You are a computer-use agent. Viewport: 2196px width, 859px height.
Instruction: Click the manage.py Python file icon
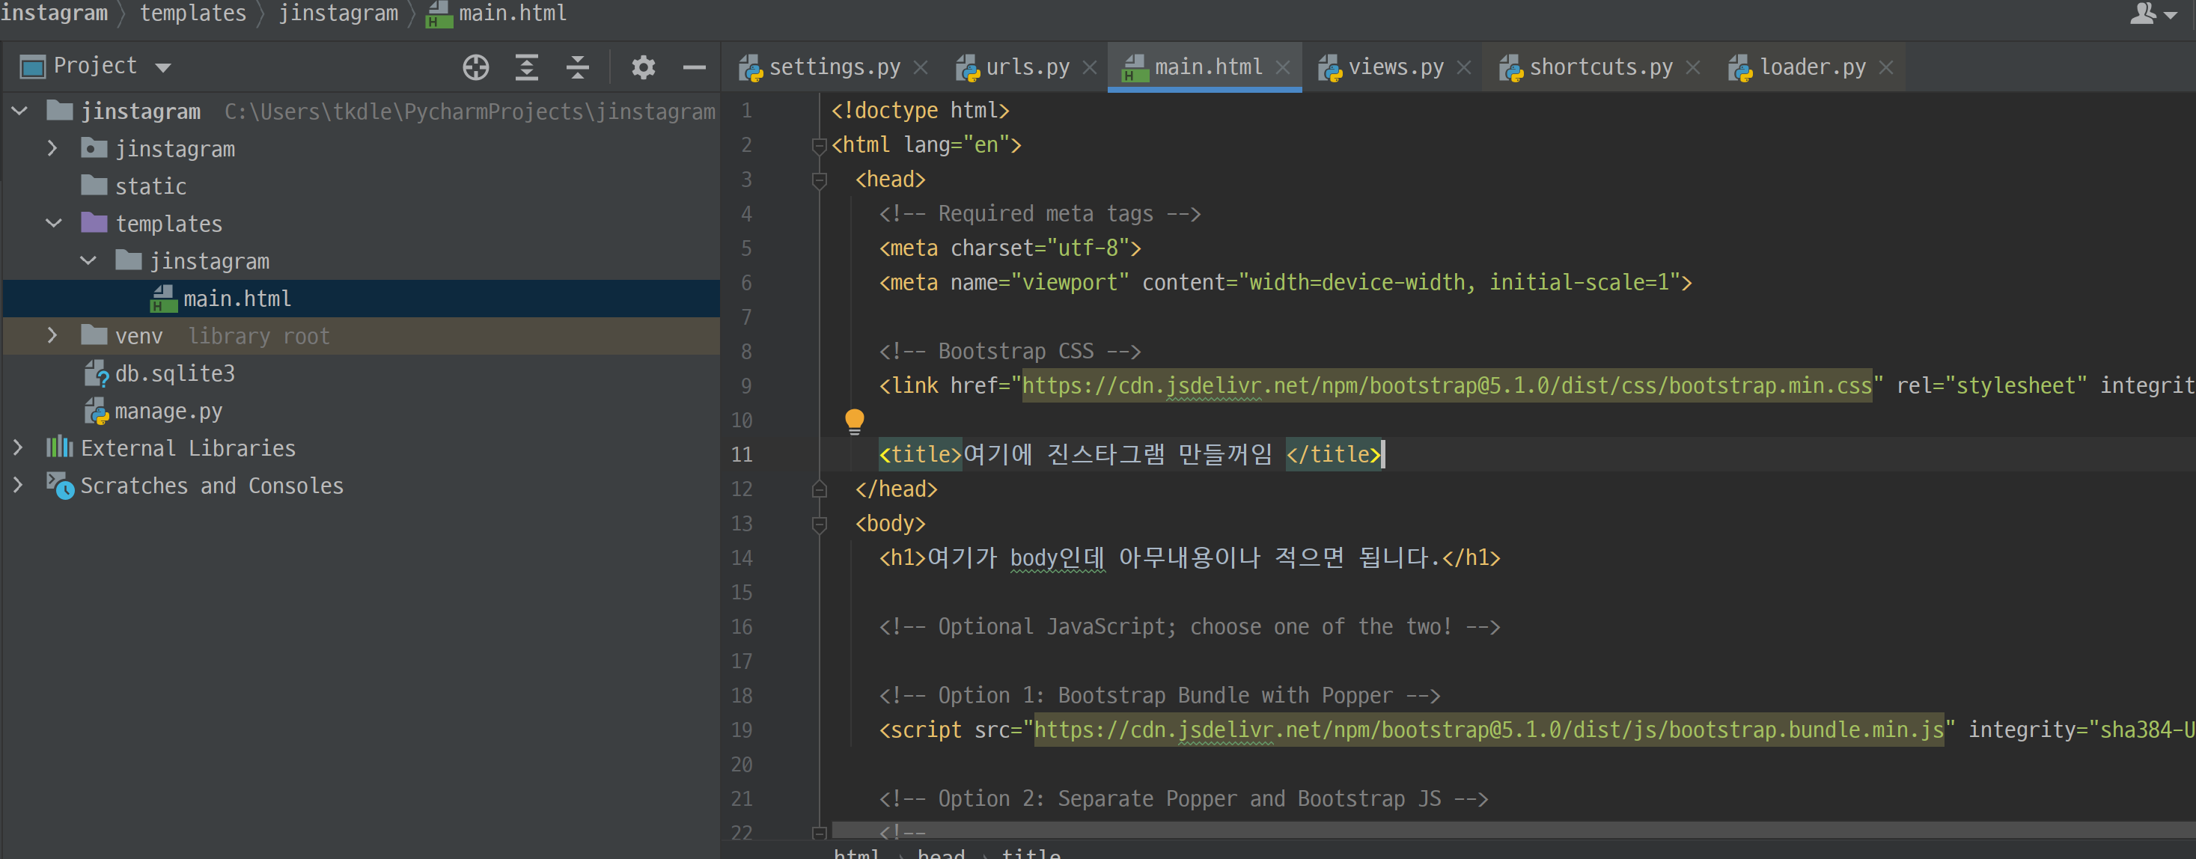tap(97, 411)
